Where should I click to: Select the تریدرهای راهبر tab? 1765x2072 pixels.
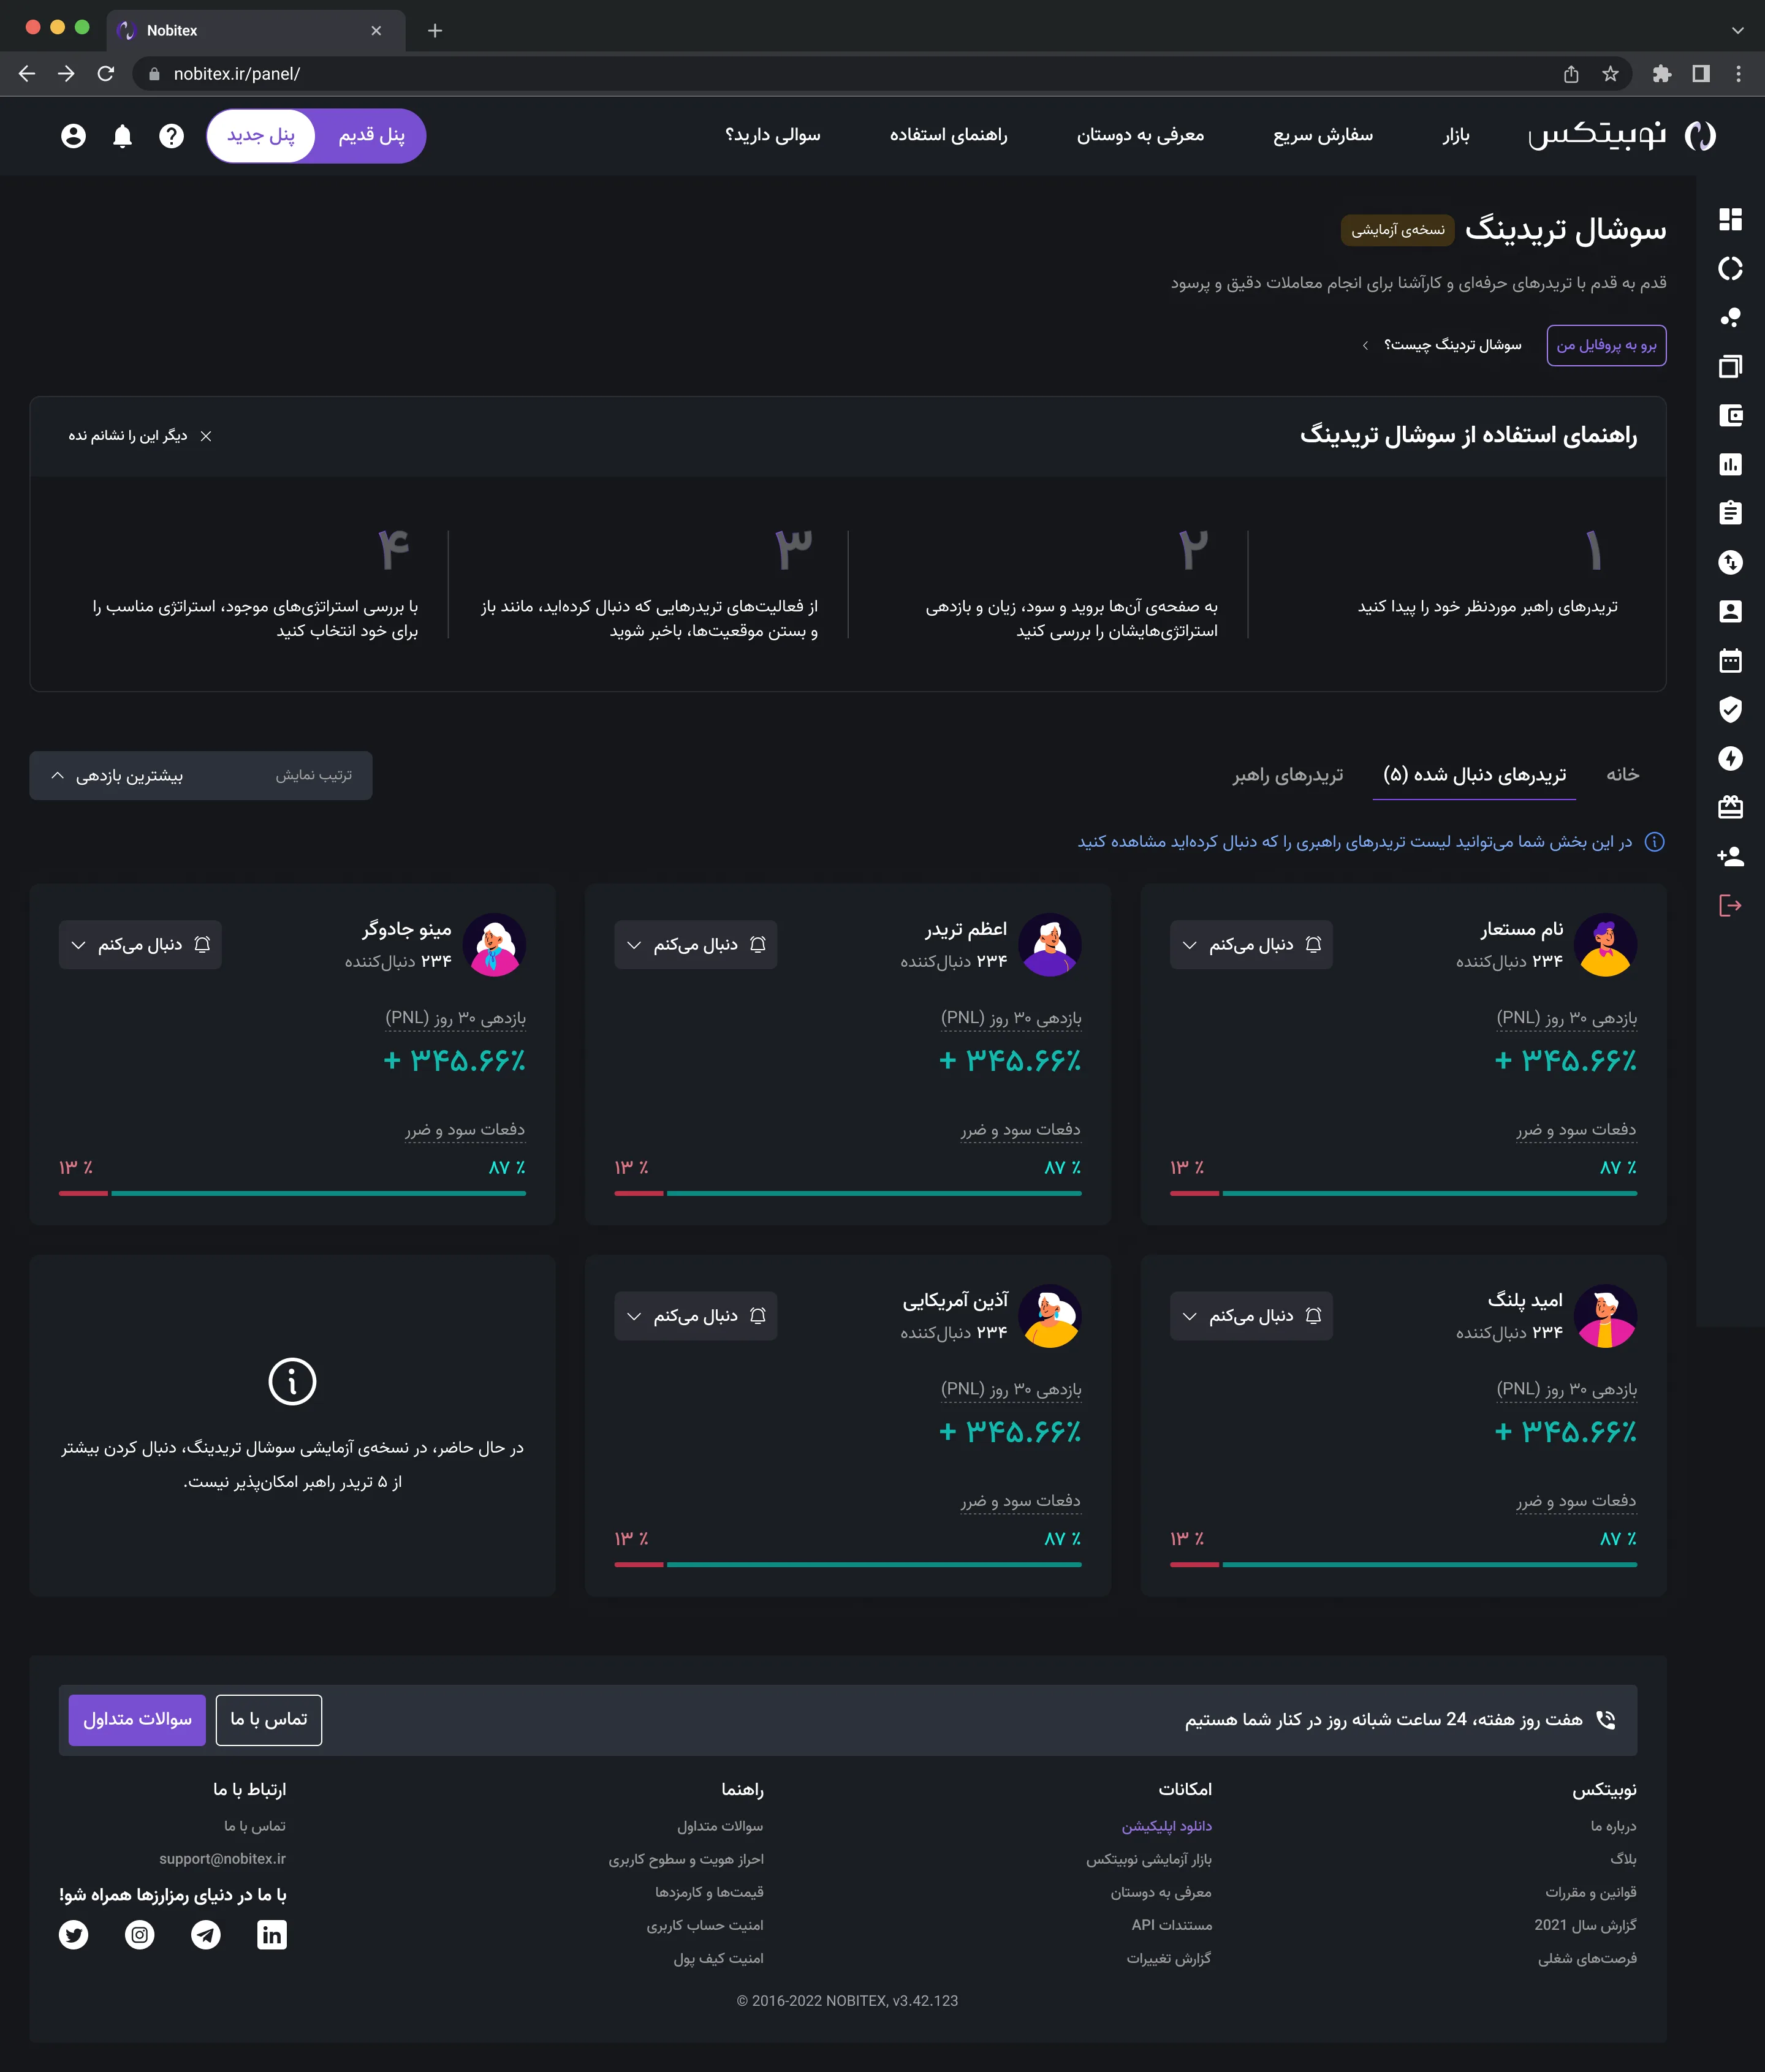click(1288, 775)
